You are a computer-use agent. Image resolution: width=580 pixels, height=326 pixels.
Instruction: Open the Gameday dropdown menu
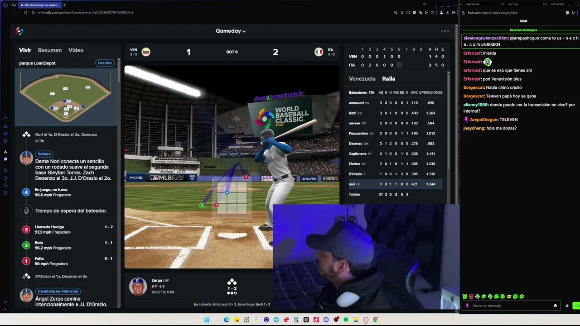[231, 31]
